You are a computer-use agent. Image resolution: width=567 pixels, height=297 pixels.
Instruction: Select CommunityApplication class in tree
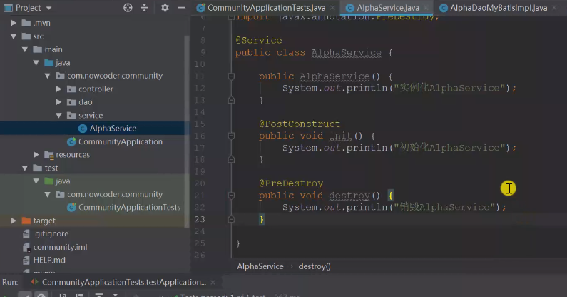coord(121,141)
